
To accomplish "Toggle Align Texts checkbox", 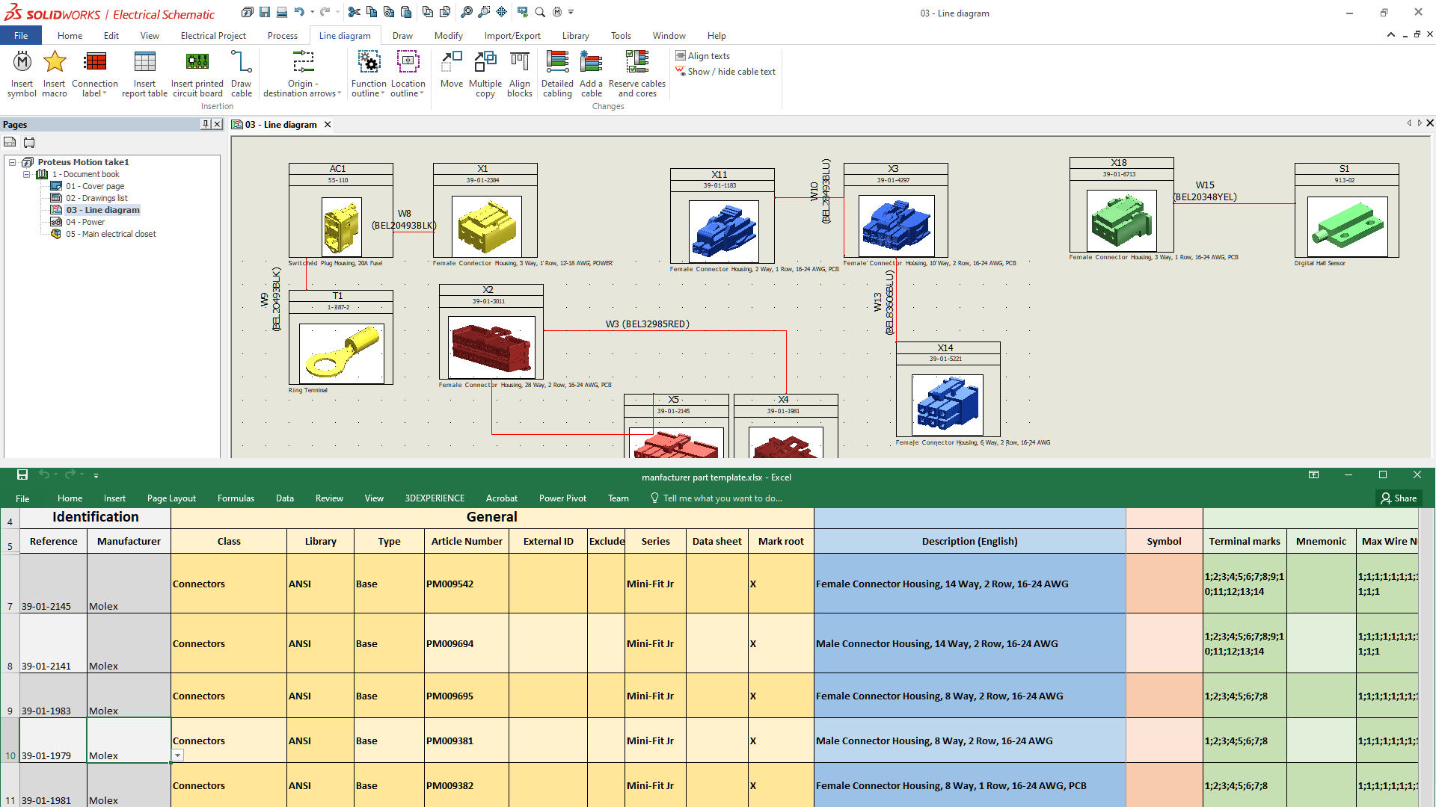I will point(681,57).
